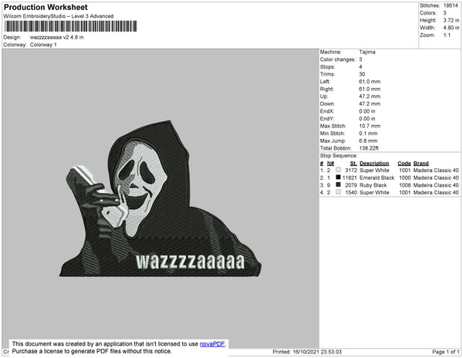Select the 'Page 1 of 1' footer text
The image size is (463, 358).
coord(445,352)
